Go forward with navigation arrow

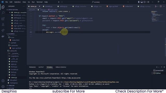62,2
